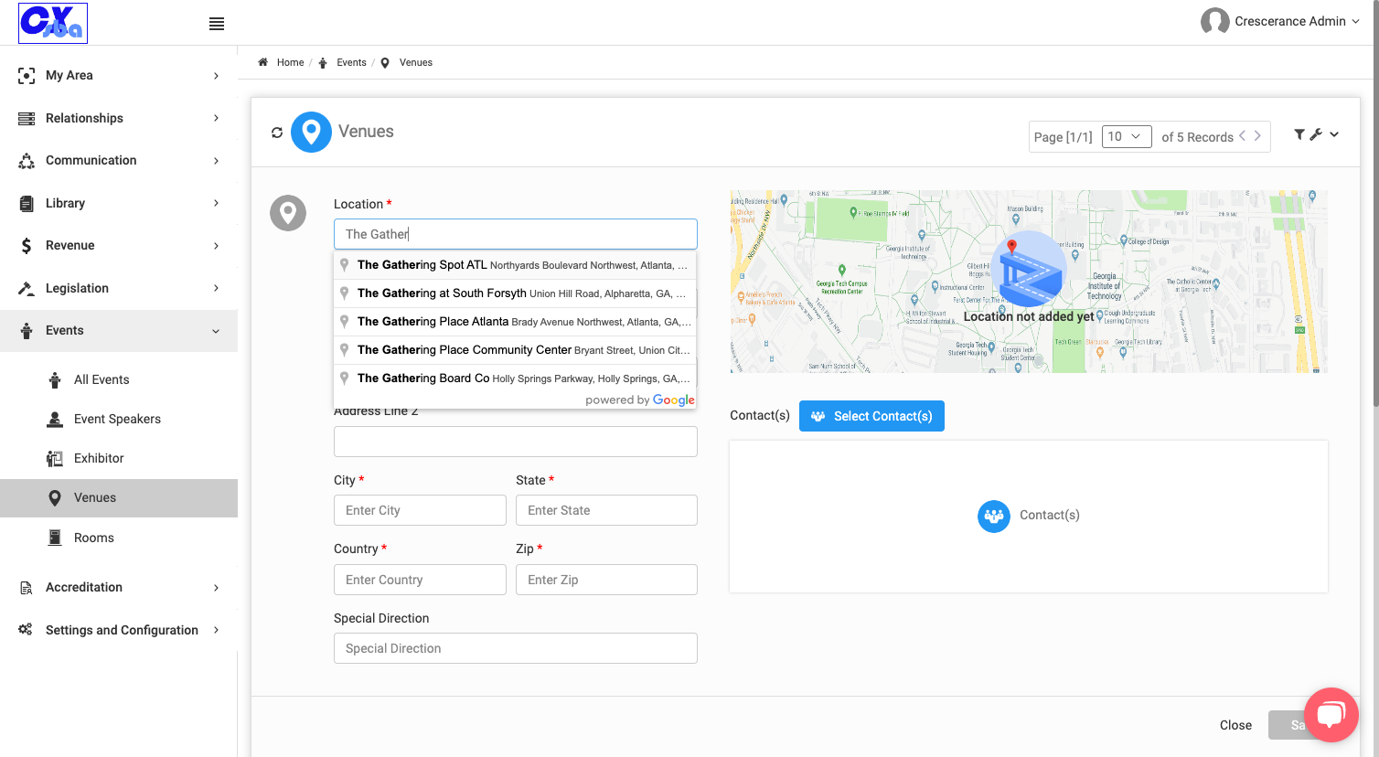
Task: Choose The Gathering Place Atlanta suggestion
Action: tap(515, 322)
